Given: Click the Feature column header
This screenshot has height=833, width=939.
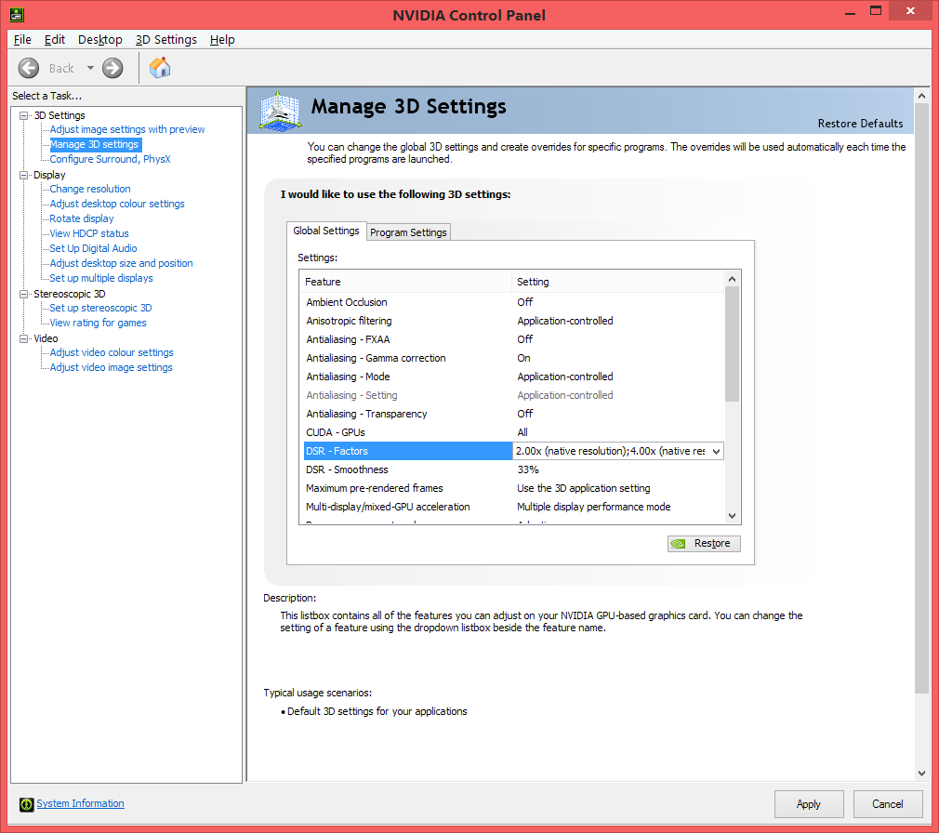Looking at the screenshot, I should [x=406, y=282].
